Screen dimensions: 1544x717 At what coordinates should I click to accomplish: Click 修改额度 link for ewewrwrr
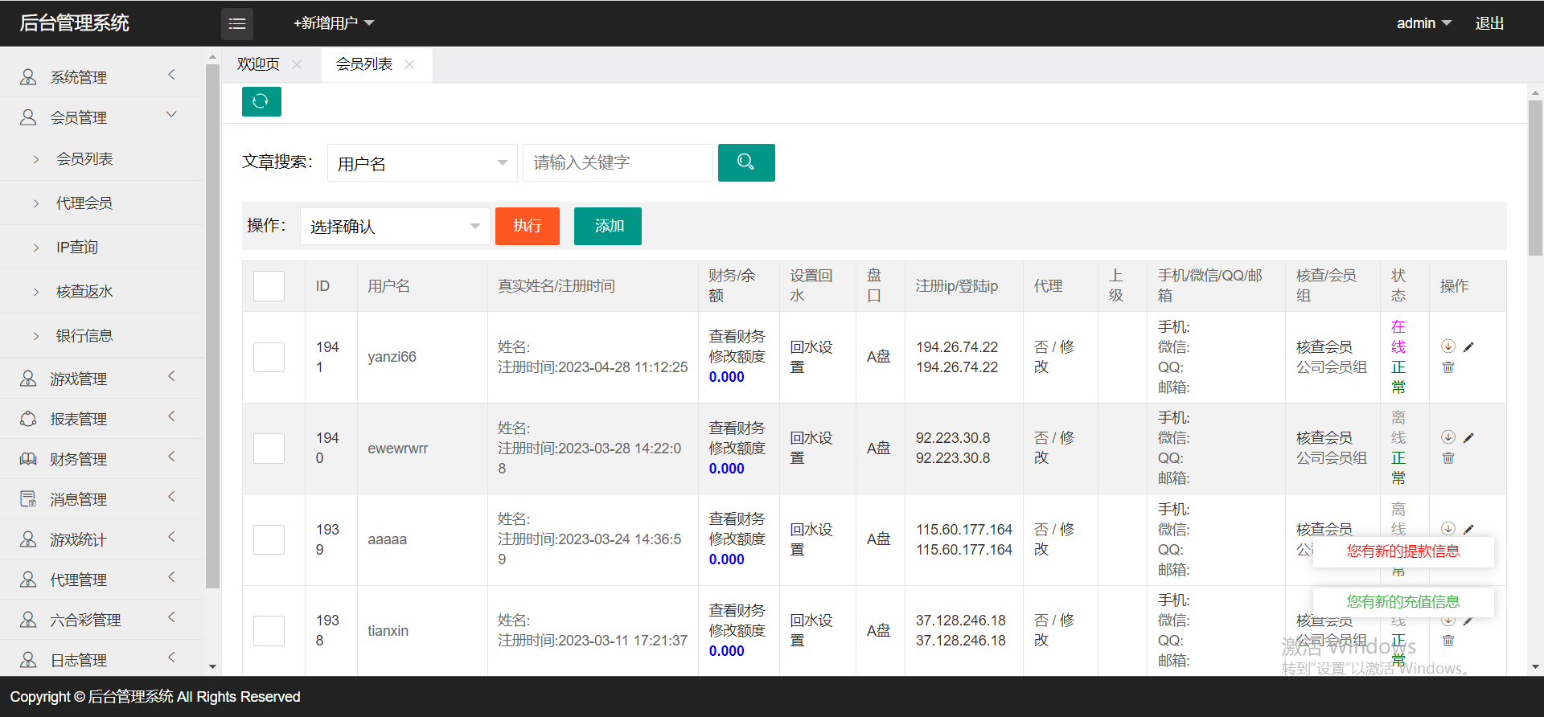click(737, 449)
